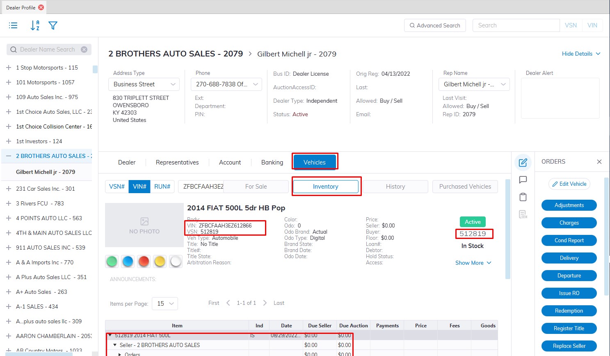Click the list view icon
This screenshot has width=610, height=356.
[x=13, y=25]
